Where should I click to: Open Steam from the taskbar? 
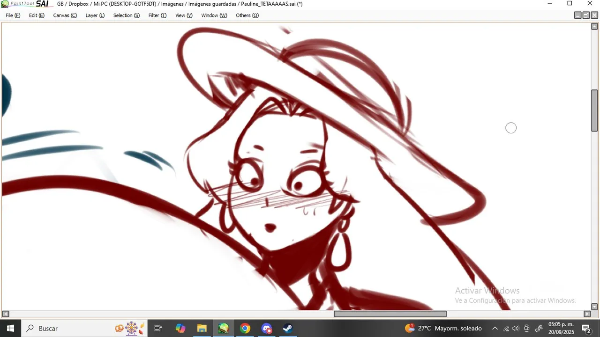[288, 329]
